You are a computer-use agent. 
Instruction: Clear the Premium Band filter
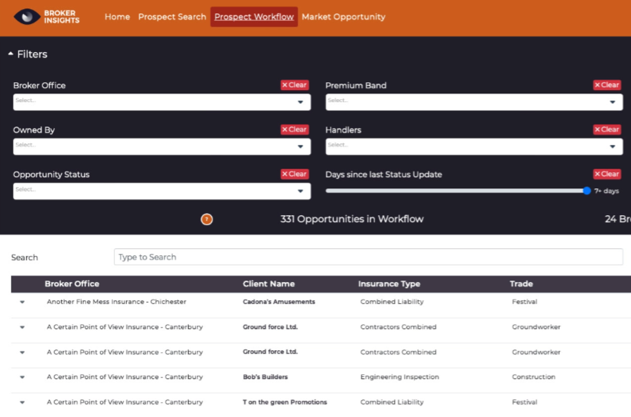(x=607, y=85)
